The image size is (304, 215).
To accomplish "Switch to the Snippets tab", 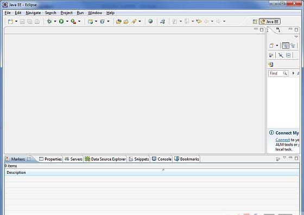I will 139,159.
